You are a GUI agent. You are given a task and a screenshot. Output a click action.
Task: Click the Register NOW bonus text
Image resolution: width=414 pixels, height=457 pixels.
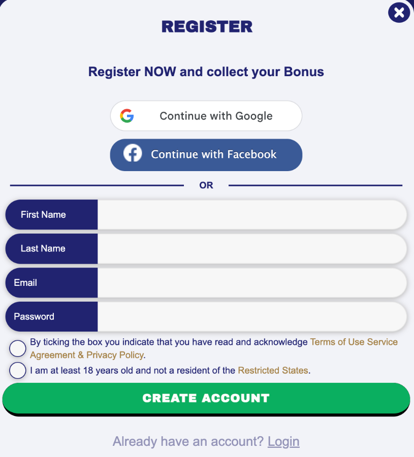(x=206, y=72)
